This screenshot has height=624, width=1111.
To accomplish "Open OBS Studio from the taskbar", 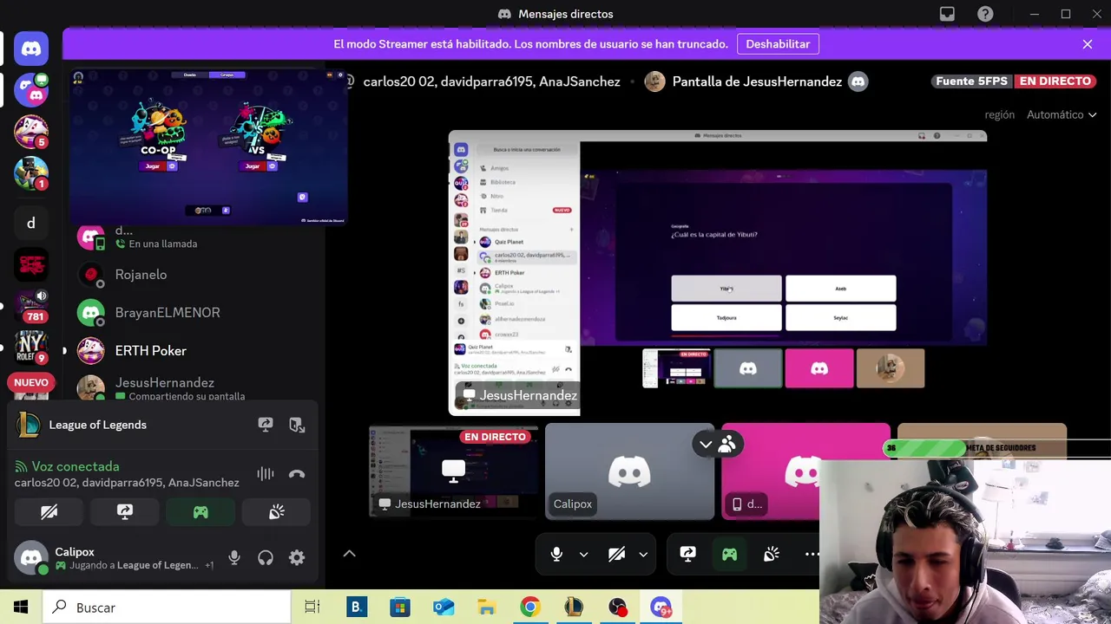I will (x=617, y=607).
